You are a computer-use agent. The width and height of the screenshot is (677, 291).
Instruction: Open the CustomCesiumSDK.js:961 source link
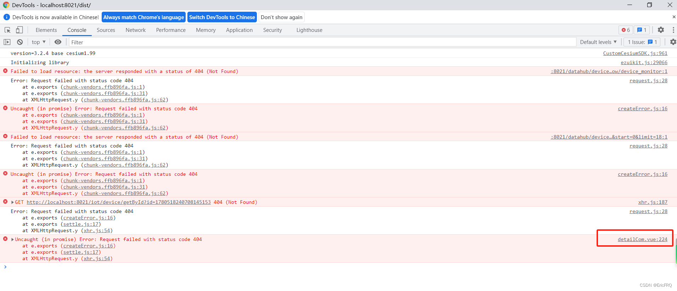coord(635,54)
